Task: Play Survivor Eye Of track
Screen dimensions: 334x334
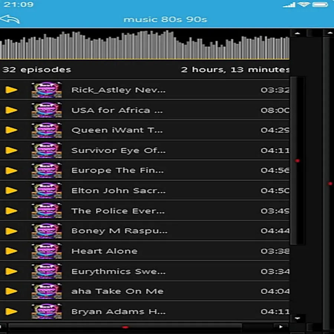Action: pos(11,150)
